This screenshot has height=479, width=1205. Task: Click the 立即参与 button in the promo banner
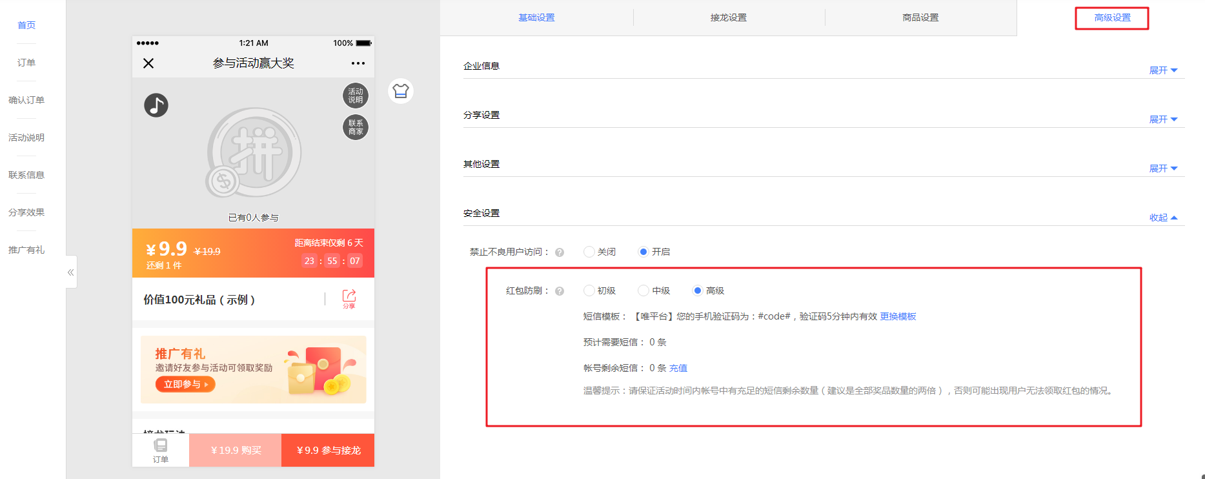click(185, 384)
